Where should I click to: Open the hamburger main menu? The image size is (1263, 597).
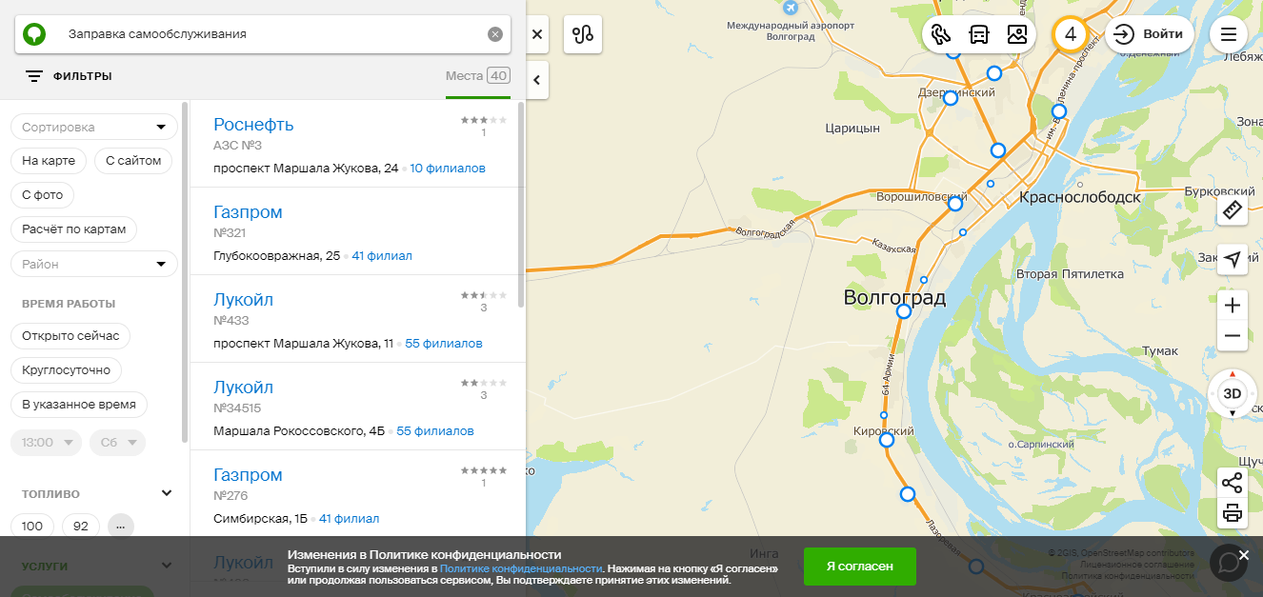[x=1229, y=34]
